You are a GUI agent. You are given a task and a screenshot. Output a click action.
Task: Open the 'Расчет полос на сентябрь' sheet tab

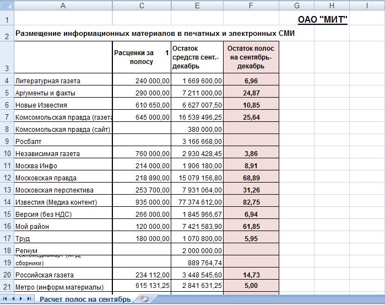[x=85, y=299]
